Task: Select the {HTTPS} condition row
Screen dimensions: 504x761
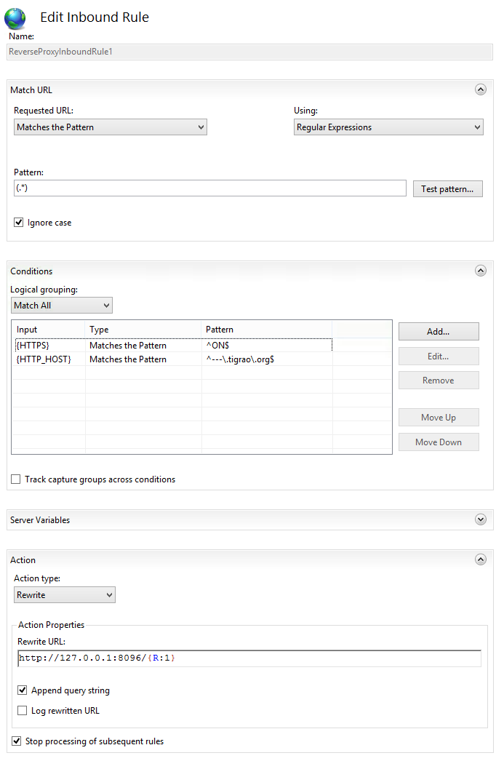Action: click(x=172, y=345)
